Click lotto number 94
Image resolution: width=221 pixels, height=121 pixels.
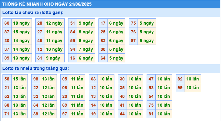(73, 49)
